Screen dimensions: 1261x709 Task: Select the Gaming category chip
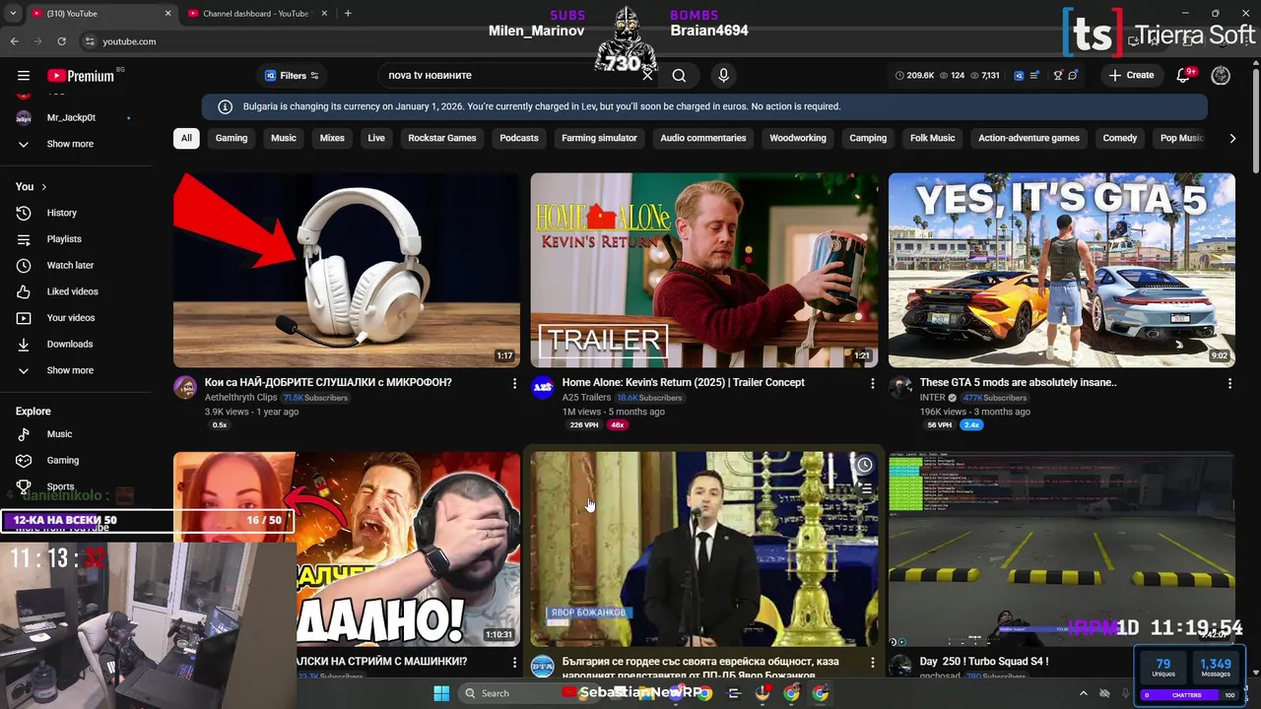click(x=232, y=138)
